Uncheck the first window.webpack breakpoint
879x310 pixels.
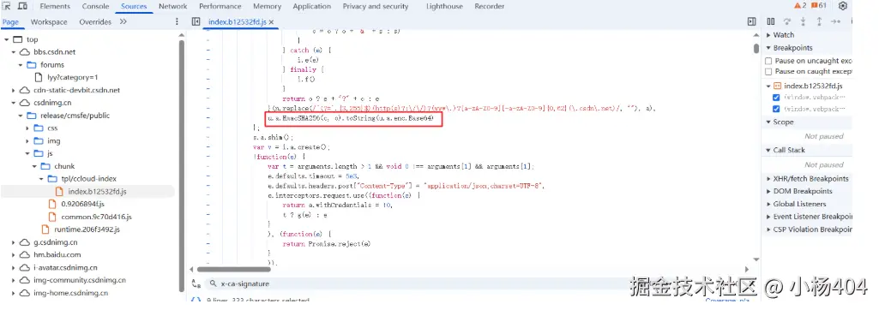click(776, 98)
